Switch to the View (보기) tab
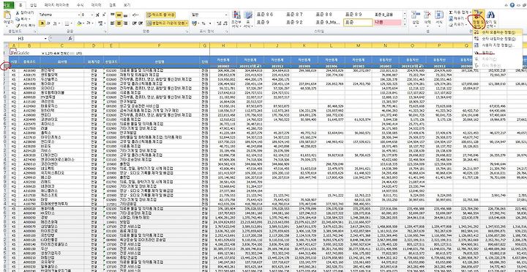 (x=127, y=5)
